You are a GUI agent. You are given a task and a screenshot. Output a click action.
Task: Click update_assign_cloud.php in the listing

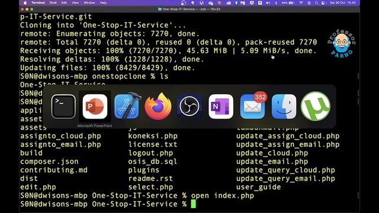288,136
